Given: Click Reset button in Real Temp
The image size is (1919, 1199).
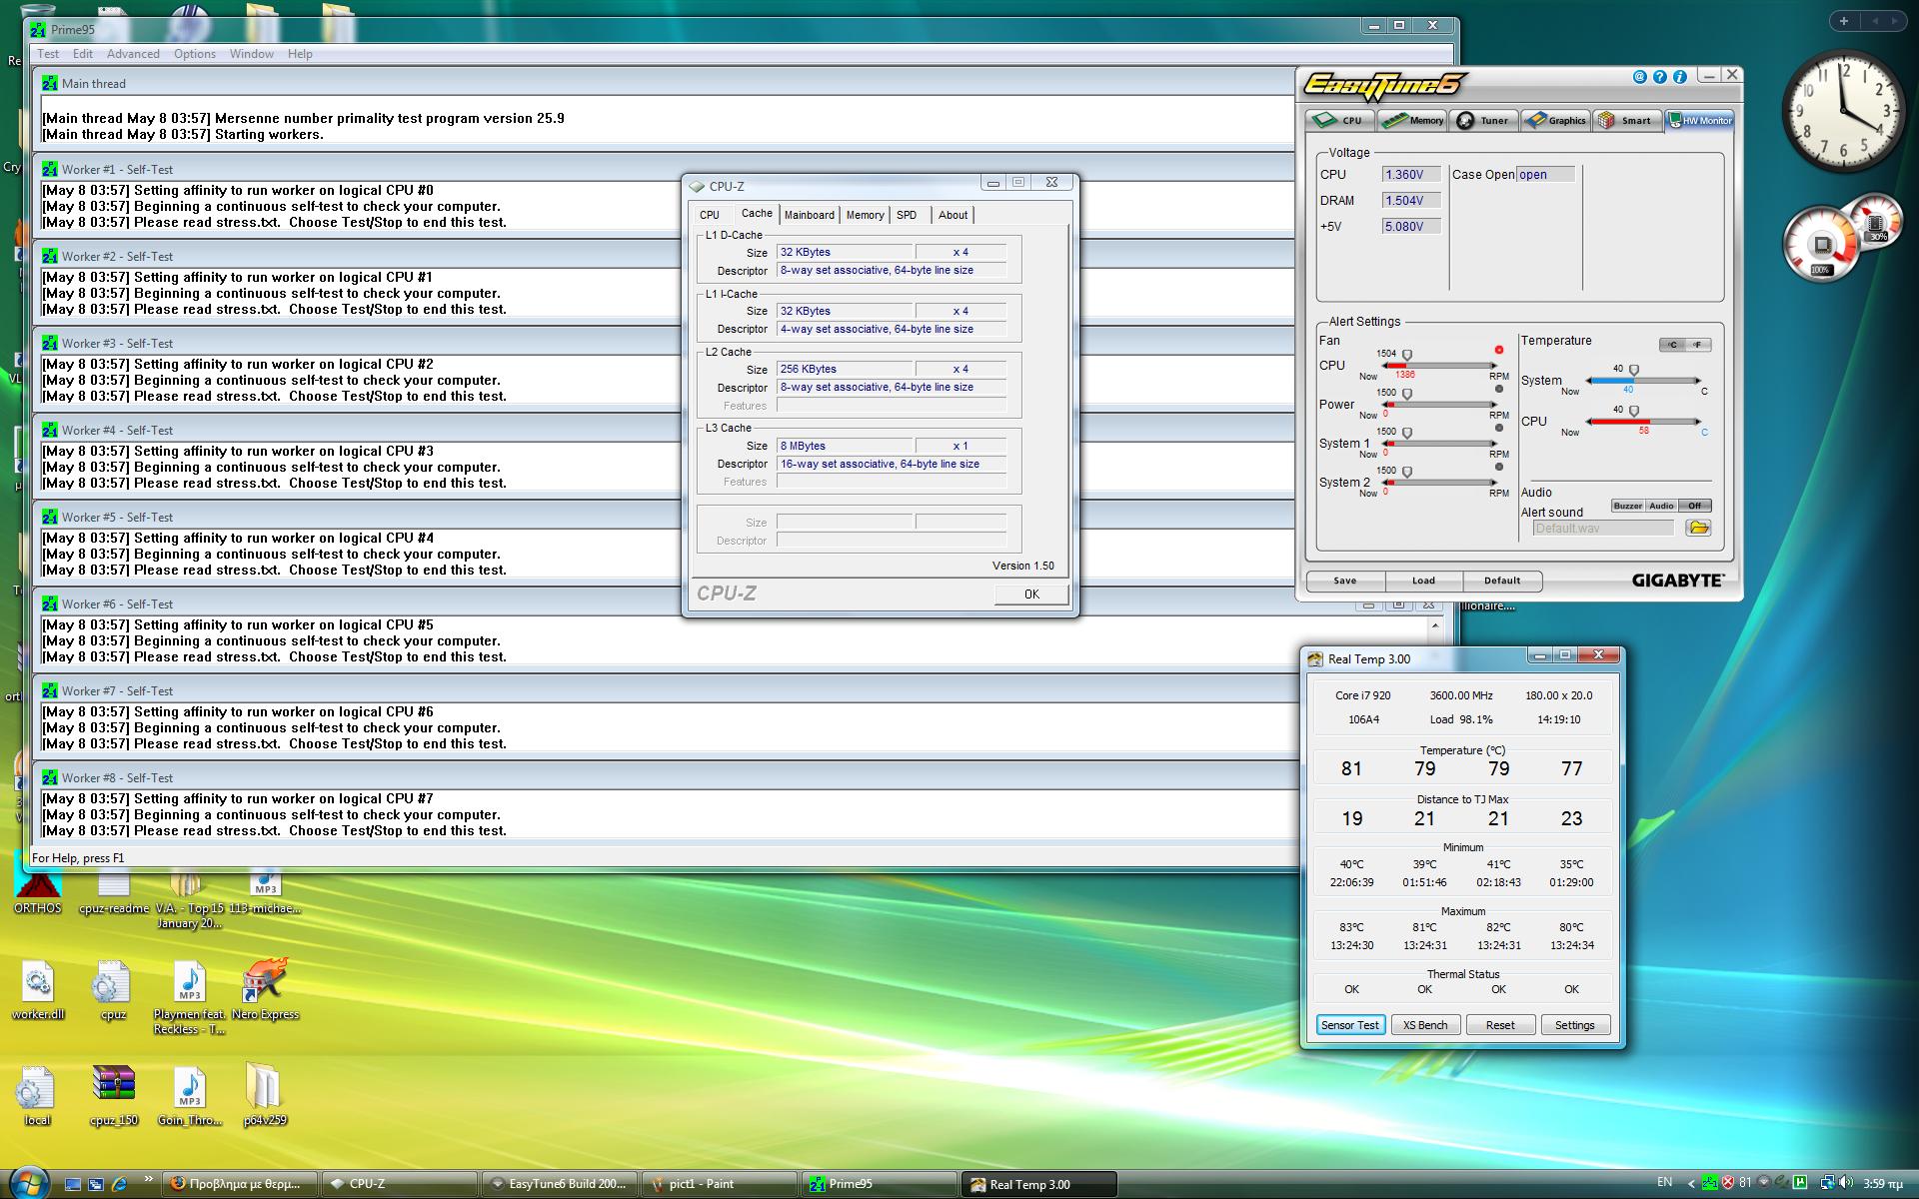Looking at the screenshot, I should tap(1500, 1025).
